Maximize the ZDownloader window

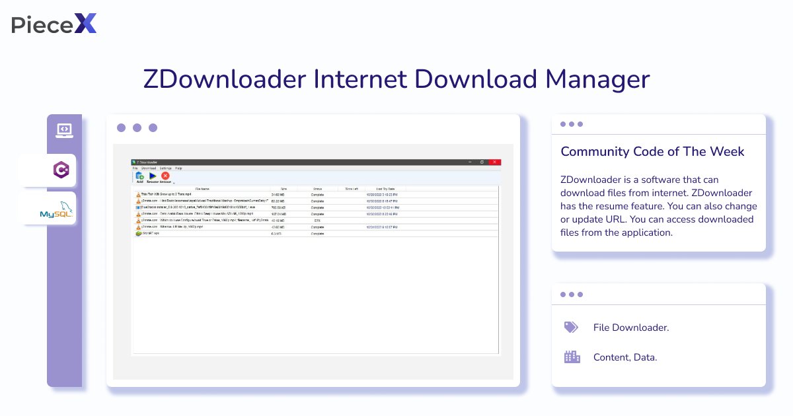tap(482, 162)
